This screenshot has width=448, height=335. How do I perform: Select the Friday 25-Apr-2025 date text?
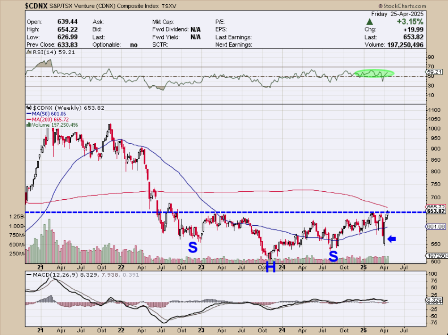(x=397, y=14)
